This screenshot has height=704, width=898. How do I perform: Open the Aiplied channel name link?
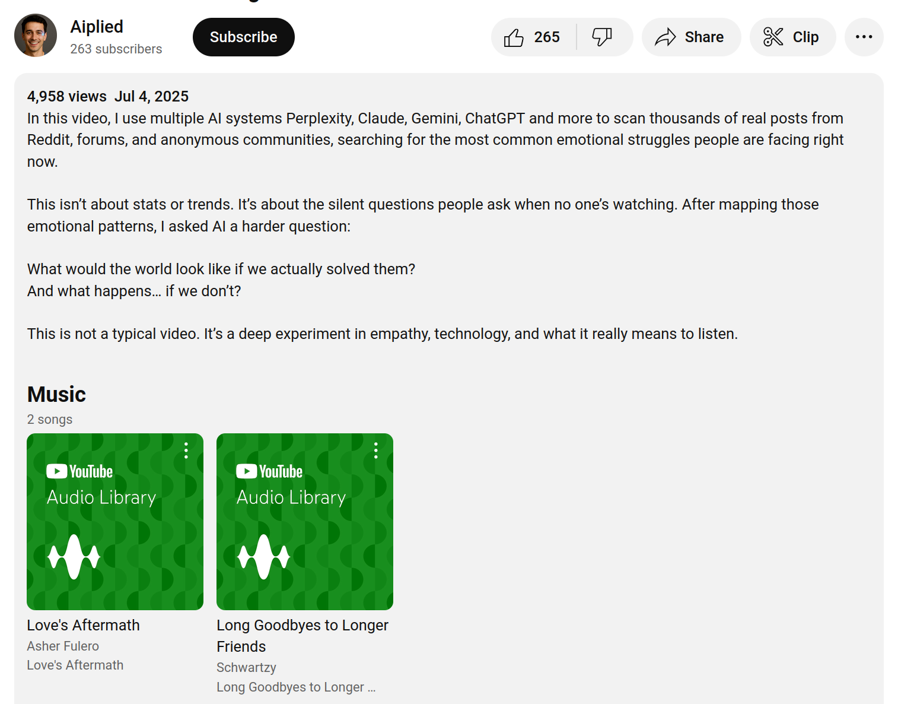[97, 27]
